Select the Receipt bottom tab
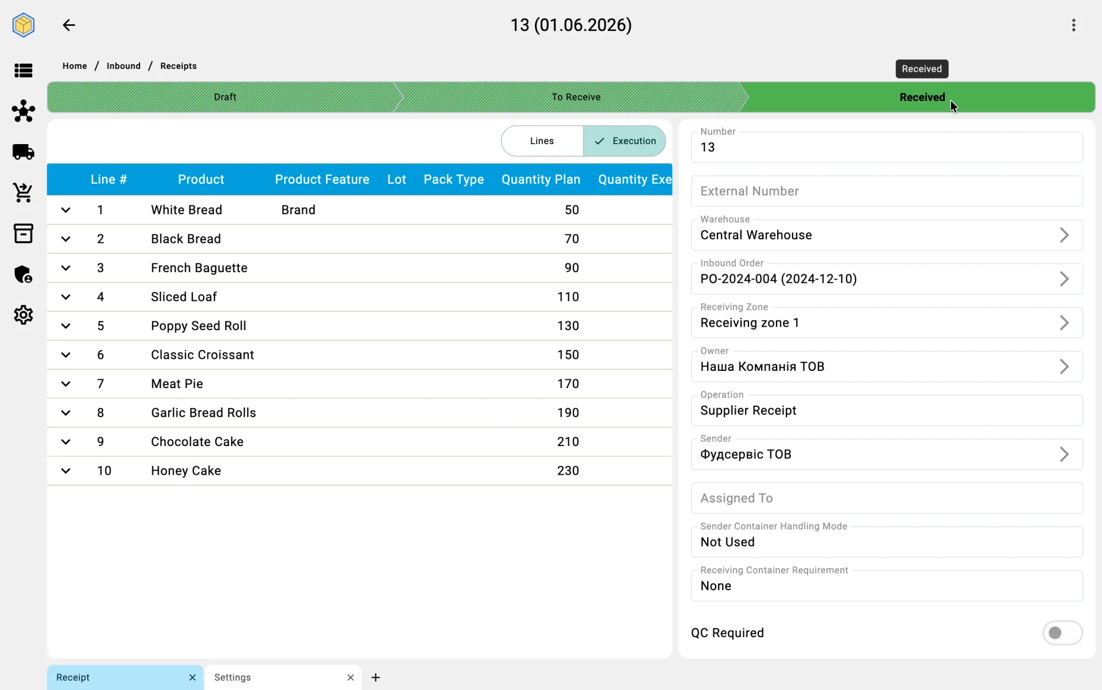Viewport: 1102px width, 690px height. point(125,677)
